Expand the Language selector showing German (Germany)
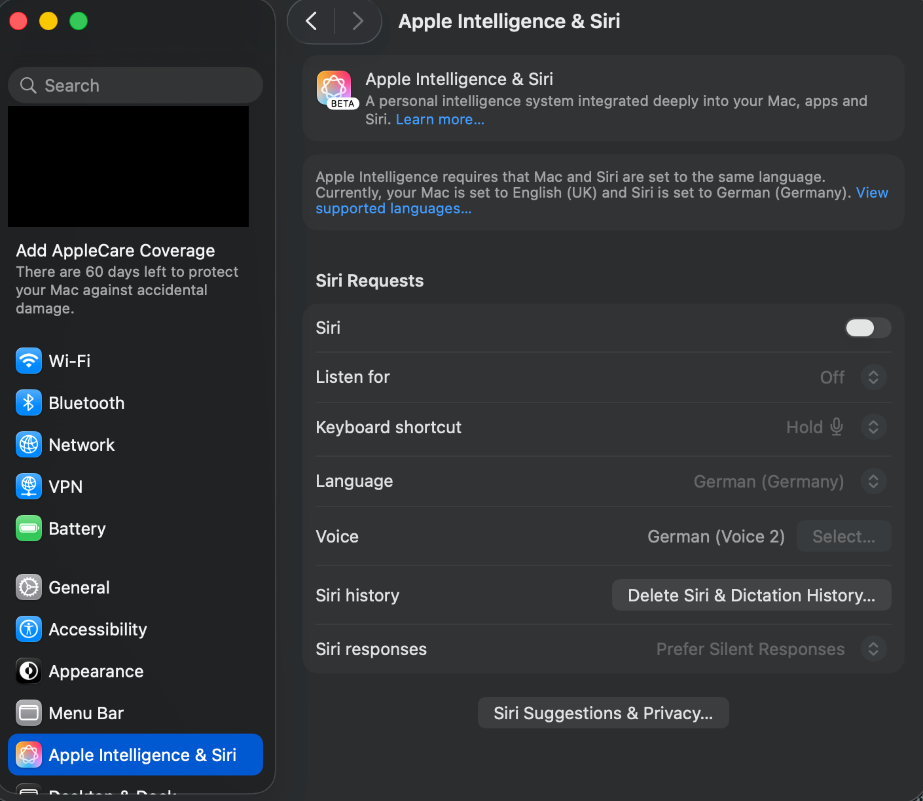The height and width of the screenshot is (801, 923). coord(873,481)
